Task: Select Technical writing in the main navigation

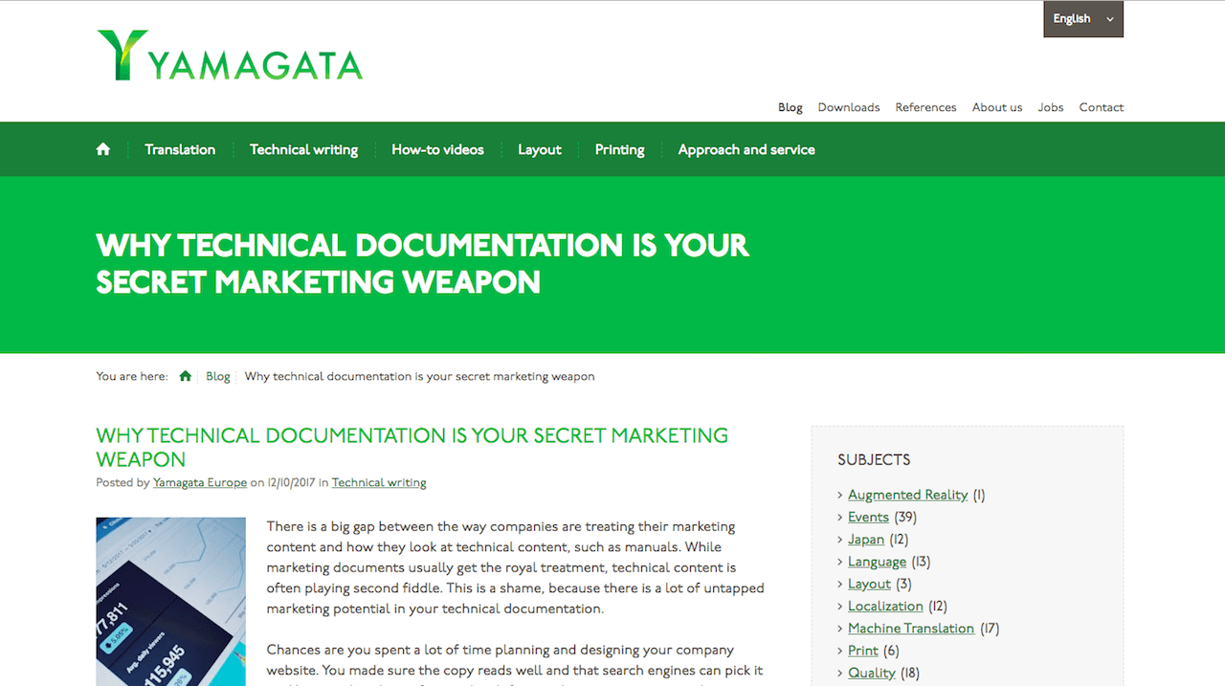Action: pyautogui.click(x=303, y=149)
